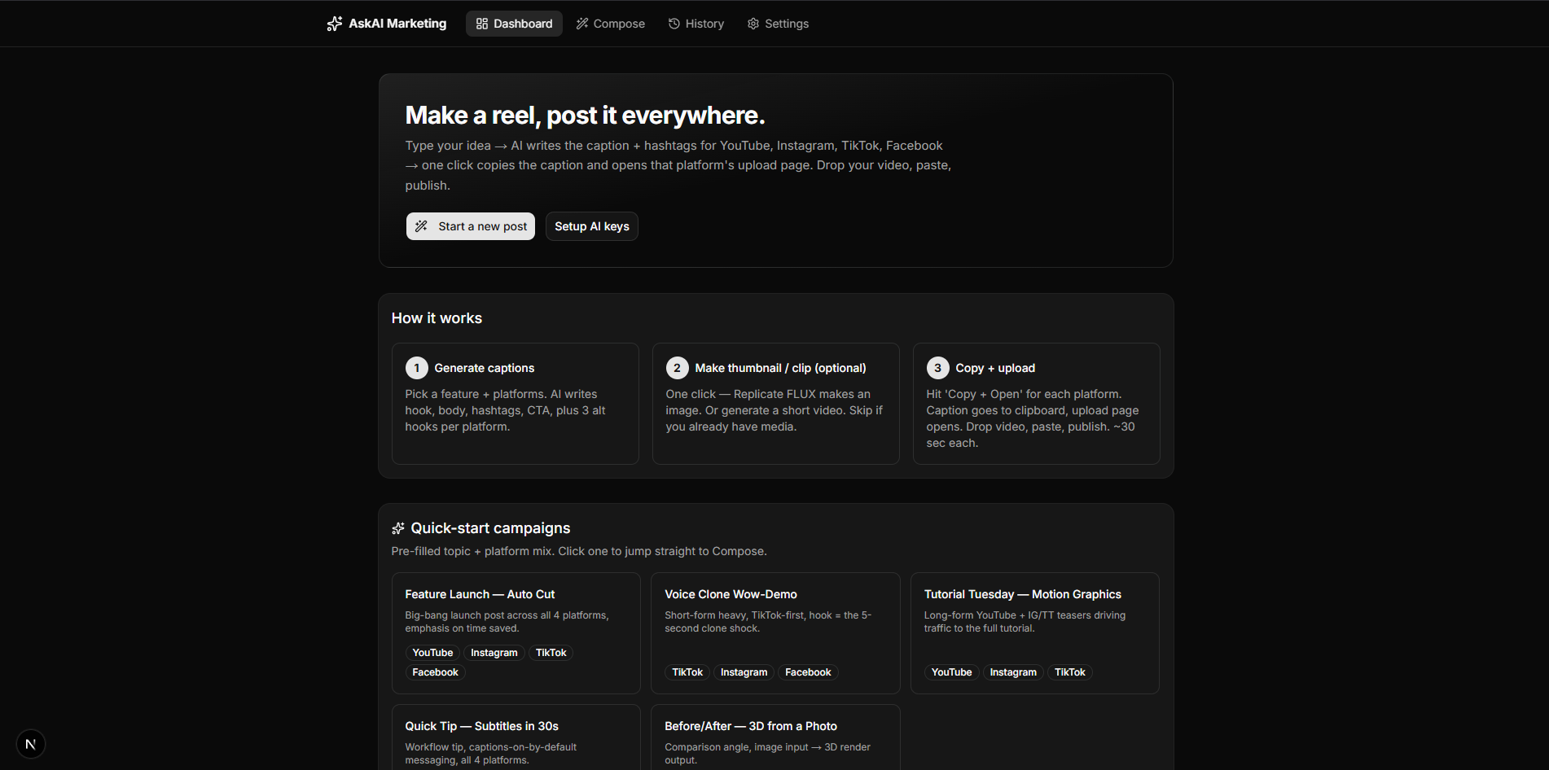
Task: Click the History clock icon in the nav
Action: click(674, 24)
